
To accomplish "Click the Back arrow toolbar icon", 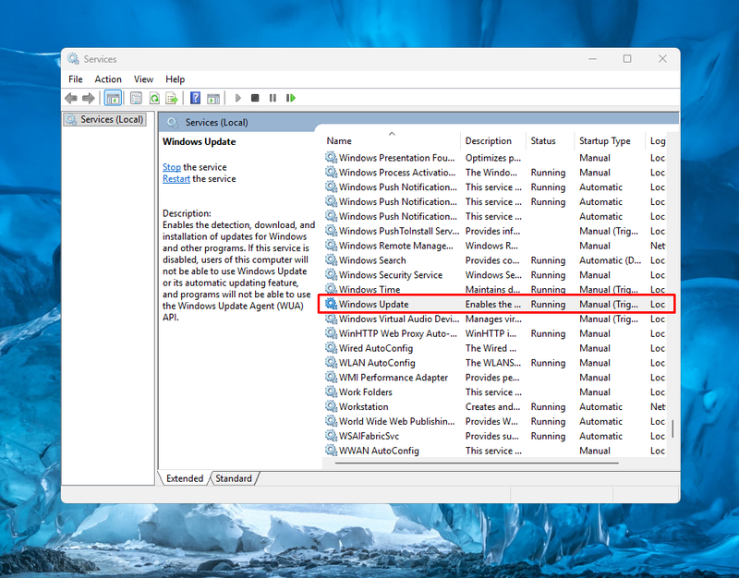I will [71, 98].
